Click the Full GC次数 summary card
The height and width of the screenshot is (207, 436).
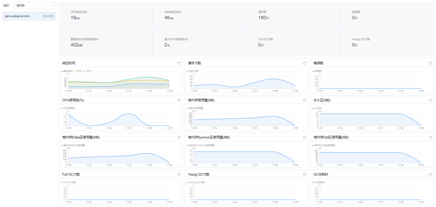293,43
